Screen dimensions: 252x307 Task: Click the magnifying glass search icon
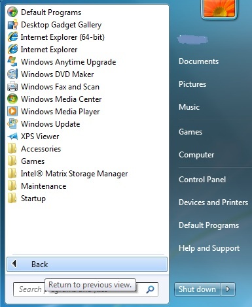click(x=150, y=289)
